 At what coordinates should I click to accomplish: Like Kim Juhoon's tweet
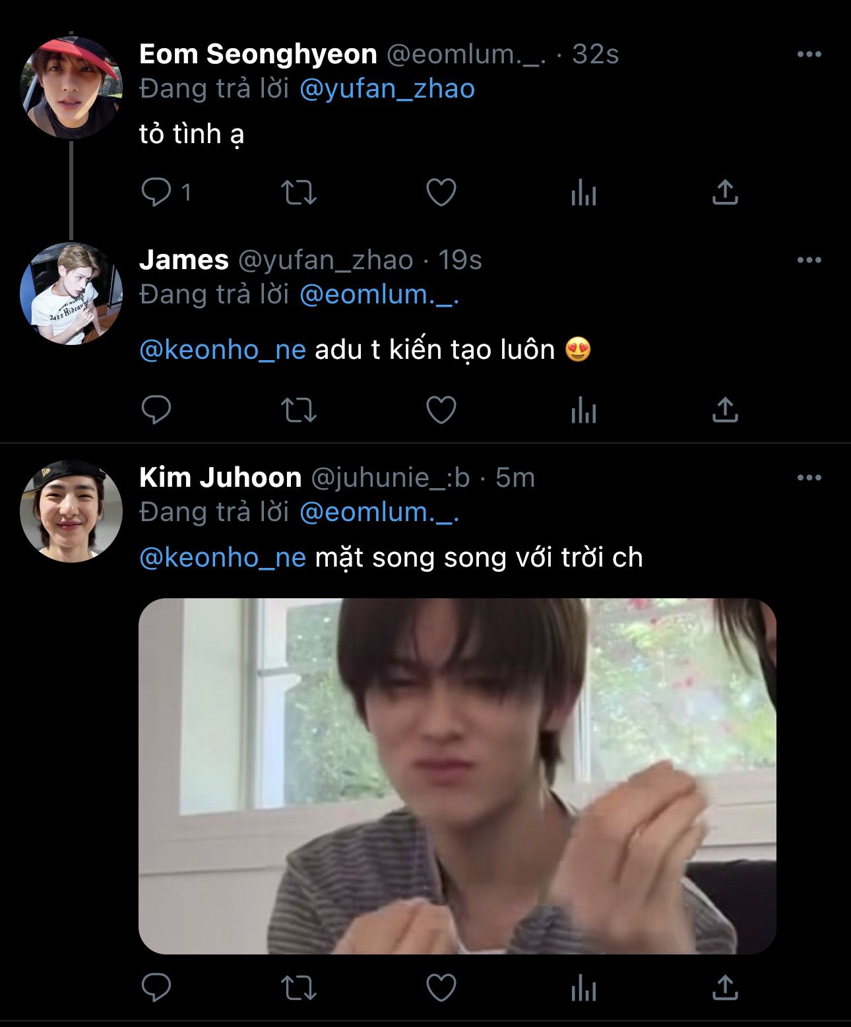pyautogui.click(x=441, y=988)
